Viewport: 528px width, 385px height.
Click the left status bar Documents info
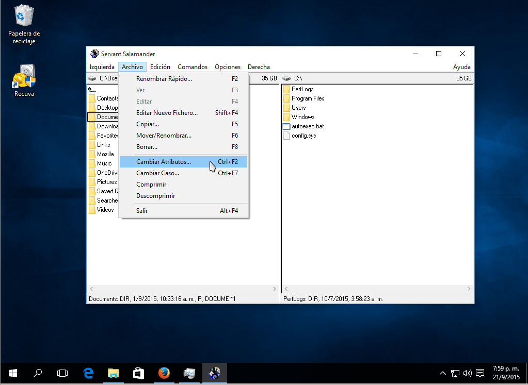(162, 299)
